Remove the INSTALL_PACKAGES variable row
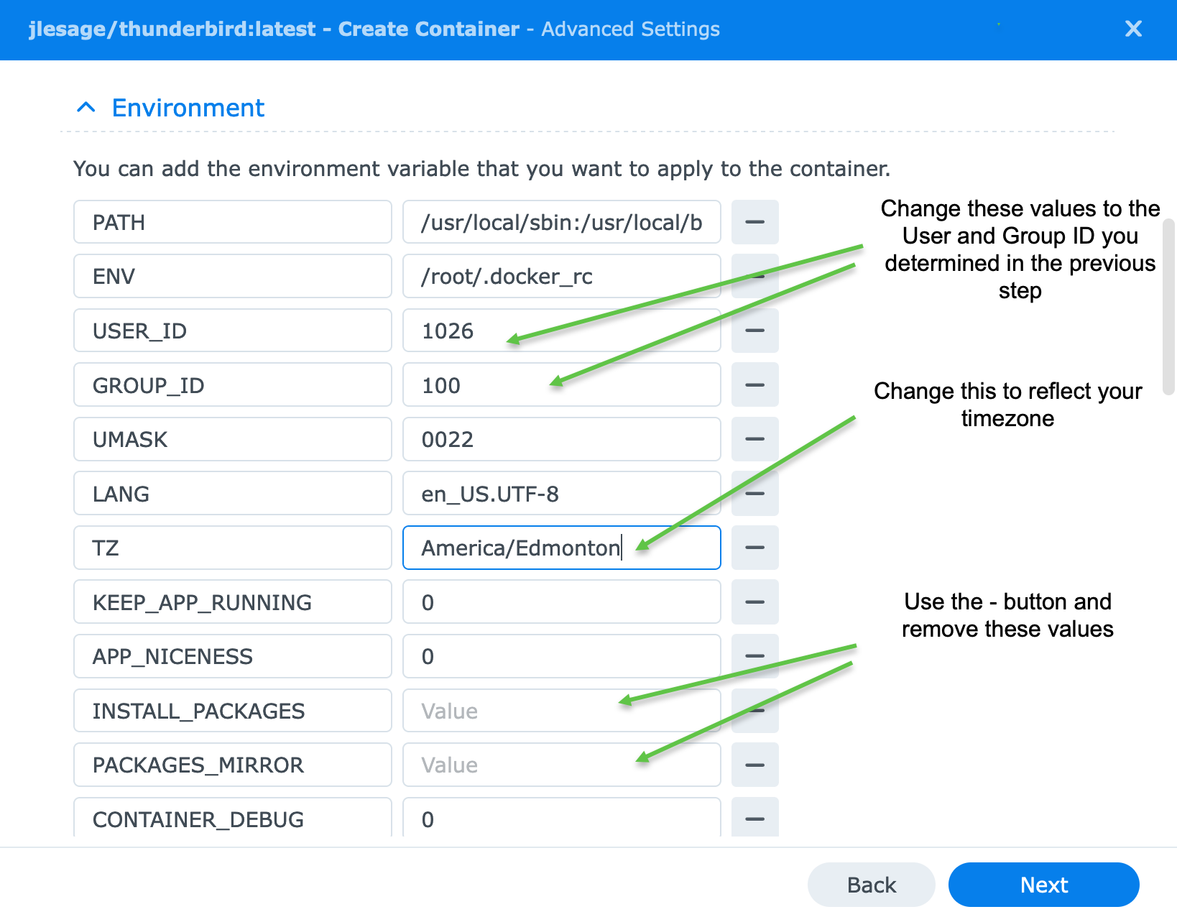 (x=754, y=711)
